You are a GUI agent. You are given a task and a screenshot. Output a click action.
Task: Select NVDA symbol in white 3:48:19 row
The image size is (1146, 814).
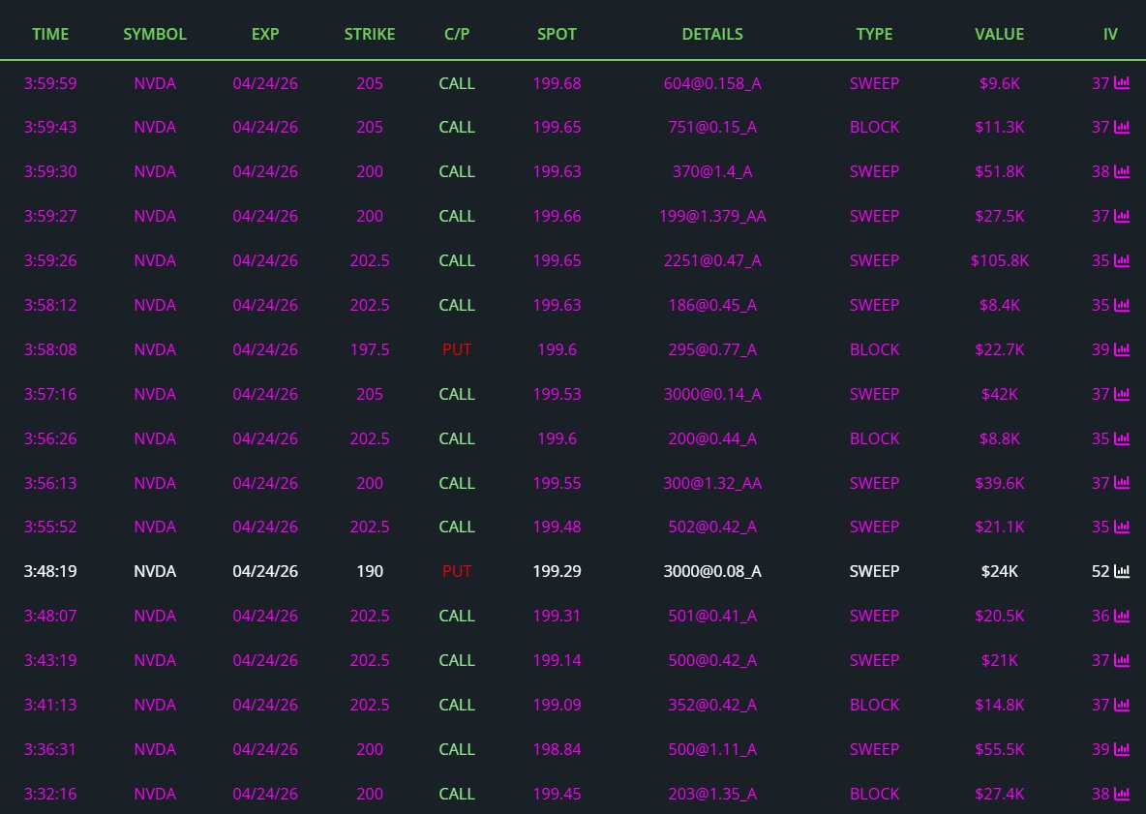(x=155, y=571)
